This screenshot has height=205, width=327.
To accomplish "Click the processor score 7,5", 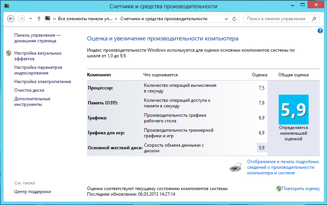I will (261, 88).
